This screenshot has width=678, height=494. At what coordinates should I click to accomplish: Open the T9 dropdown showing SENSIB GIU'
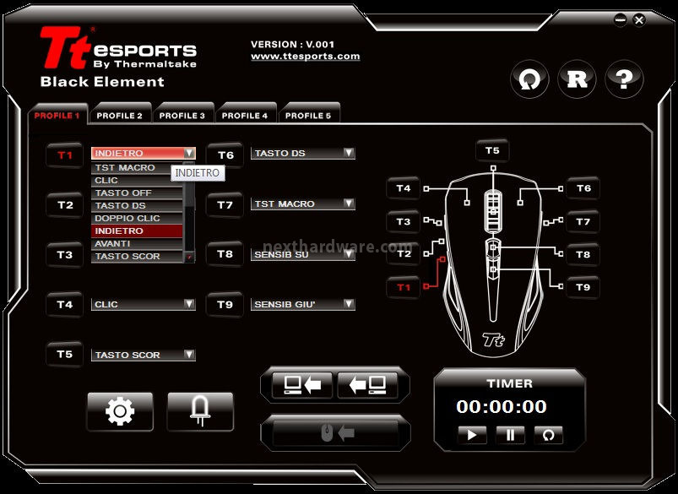(302, 304)
